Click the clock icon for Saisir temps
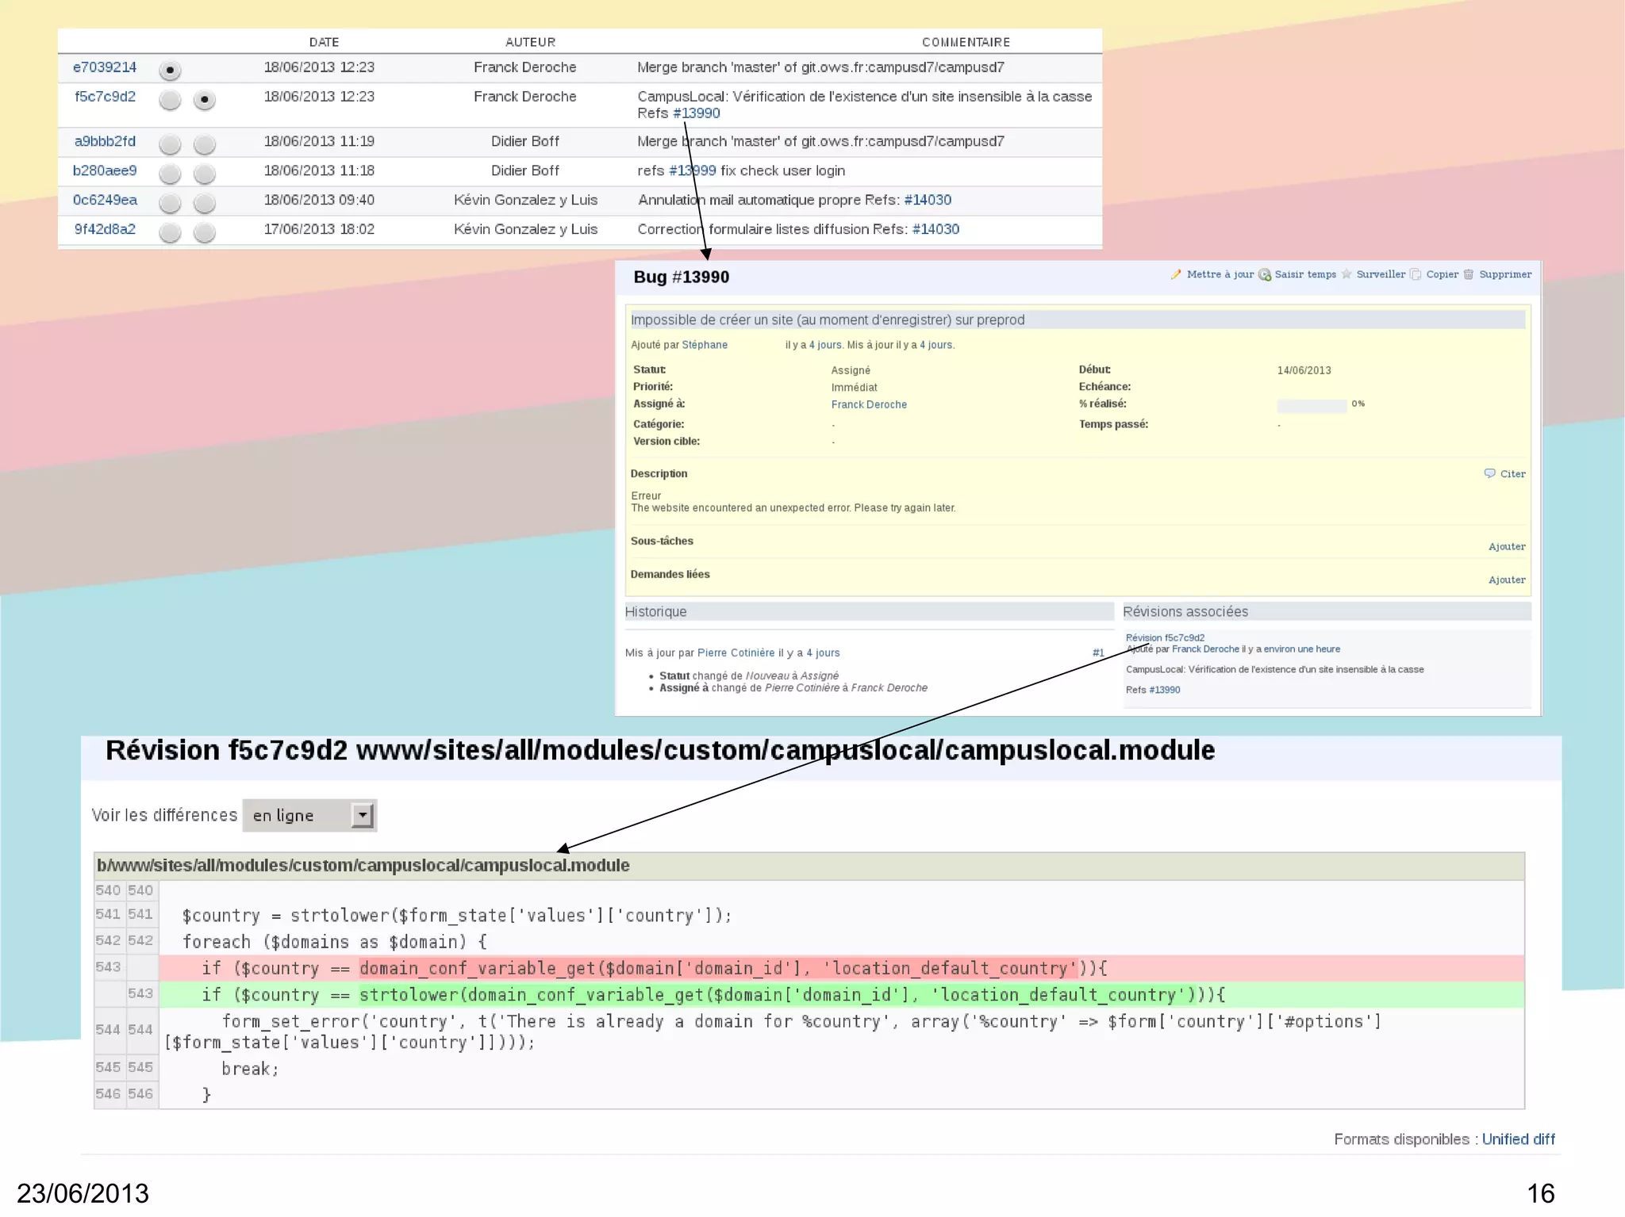 click(x=1265, y=275)
